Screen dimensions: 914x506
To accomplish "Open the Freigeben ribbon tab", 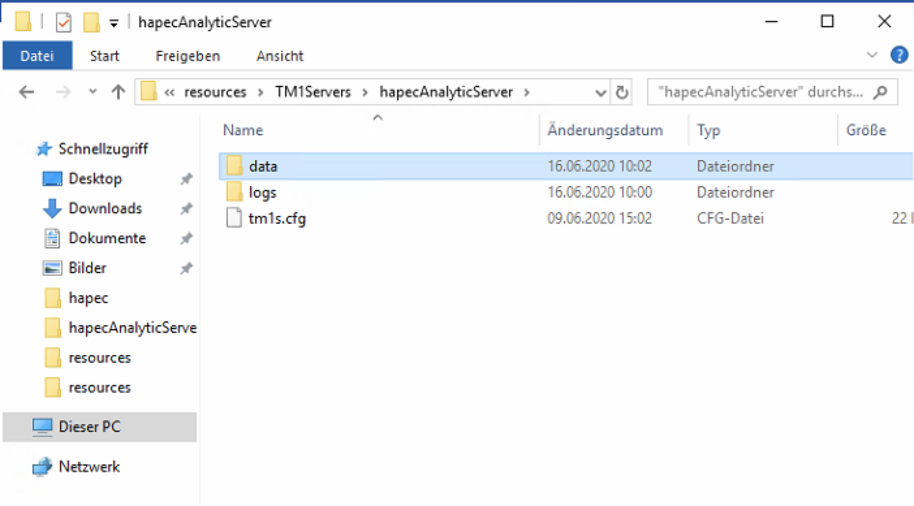I will tap(187, 56).
